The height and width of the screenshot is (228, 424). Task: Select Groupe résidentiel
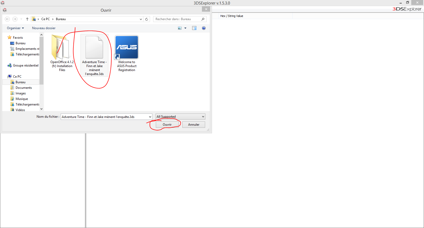(x=23, y=65)
